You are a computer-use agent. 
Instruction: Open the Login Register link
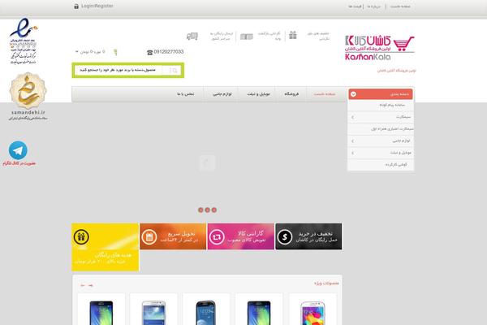tap(97, 6)
